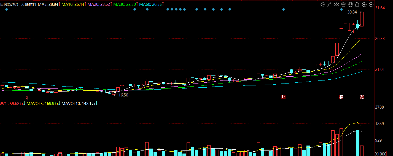The width and height of the screenshot is (393, 156).
Task: Click the blue diamond left of 30.84 label
Action: (x=341, y=9)
